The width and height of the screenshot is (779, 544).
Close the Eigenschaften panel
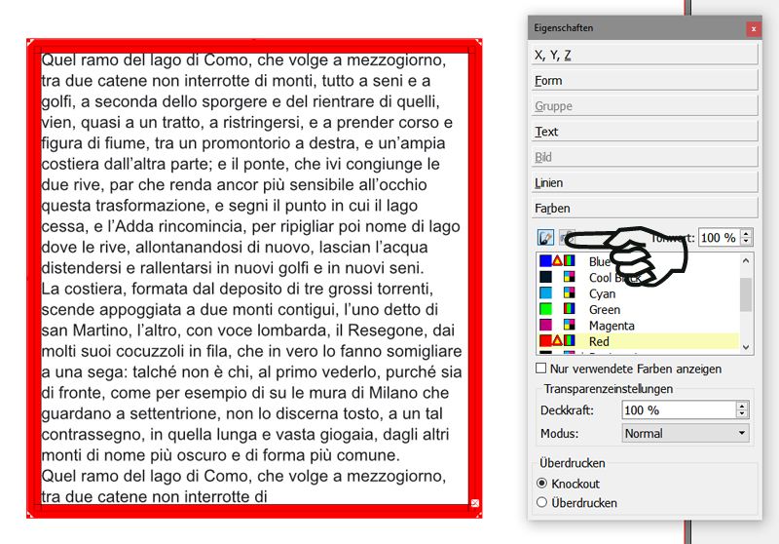pos(753,29)
